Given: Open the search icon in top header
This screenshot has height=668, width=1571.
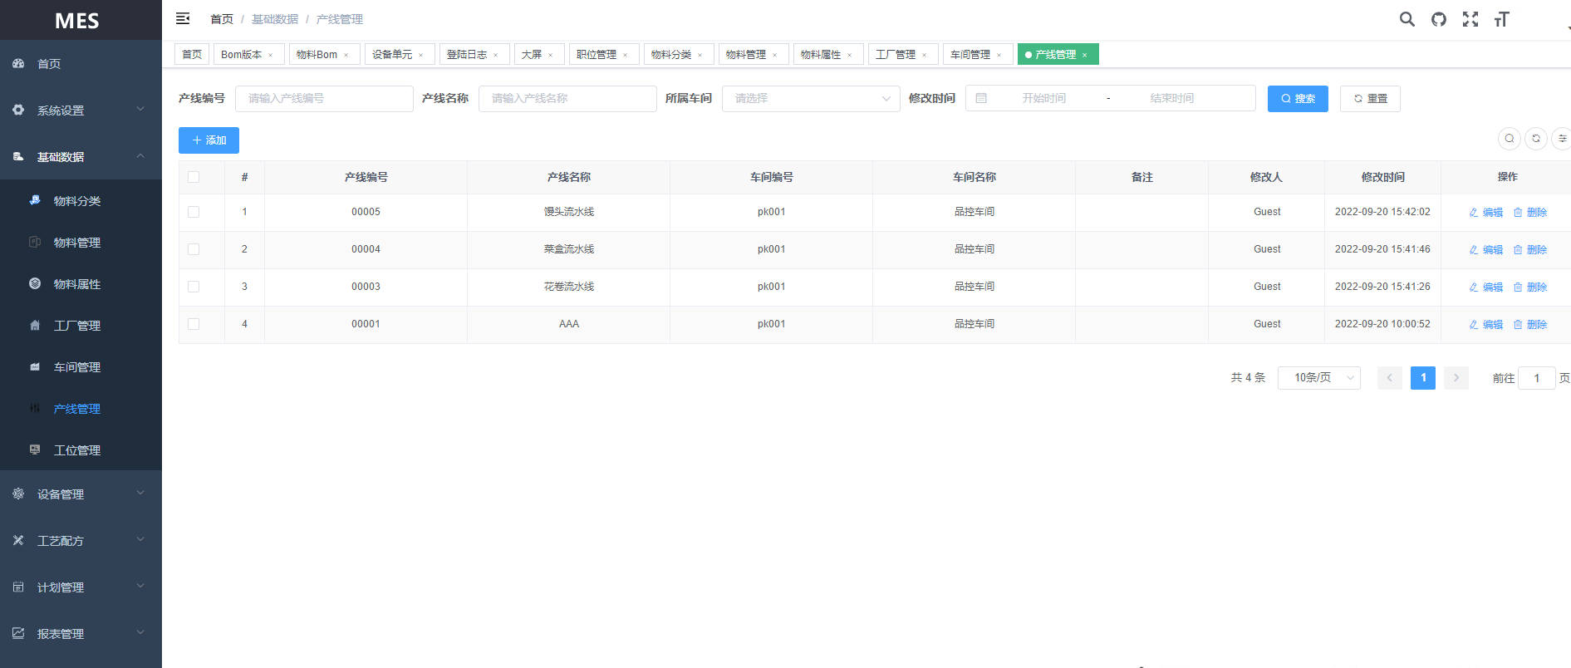Looking at the screenshot, I should point(1407,19).
